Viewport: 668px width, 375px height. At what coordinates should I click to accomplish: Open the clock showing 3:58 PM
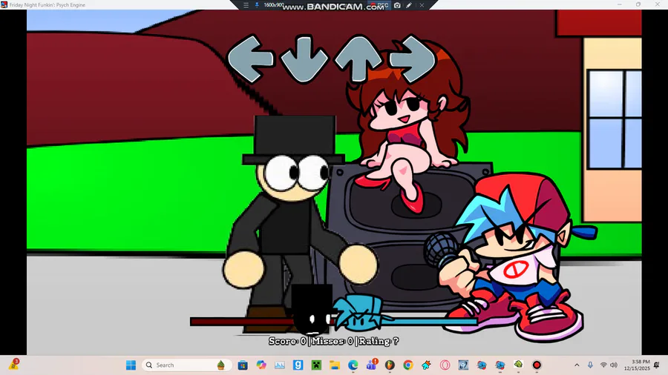coord(638,365)
